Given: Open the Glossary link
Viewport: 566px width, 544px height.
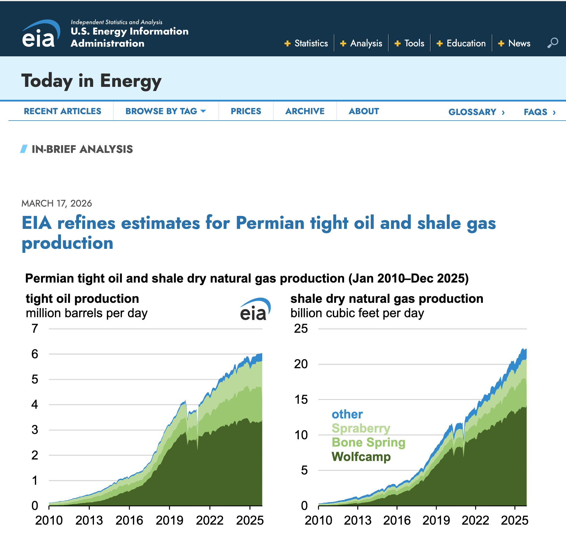Looking at the screenshot, I should click(472, 112).
